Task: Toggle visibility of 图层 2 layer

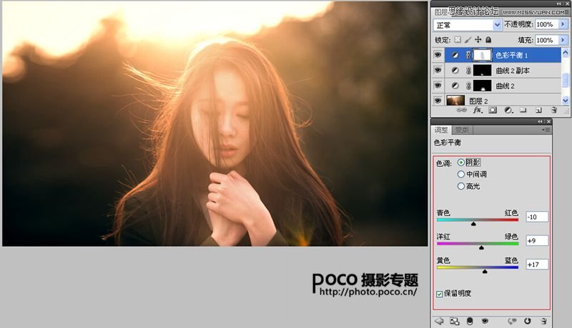Action: click(438, 101)
